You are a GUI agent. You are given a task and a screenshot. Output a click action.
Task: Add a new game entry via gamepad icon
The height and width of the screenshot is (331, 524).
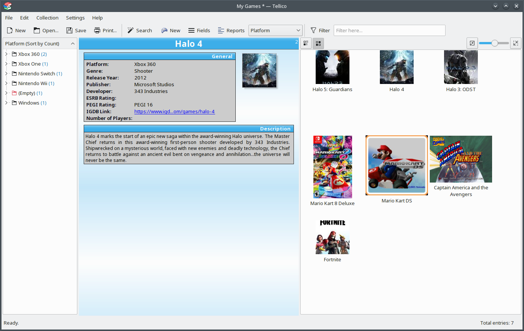point(164,30)
